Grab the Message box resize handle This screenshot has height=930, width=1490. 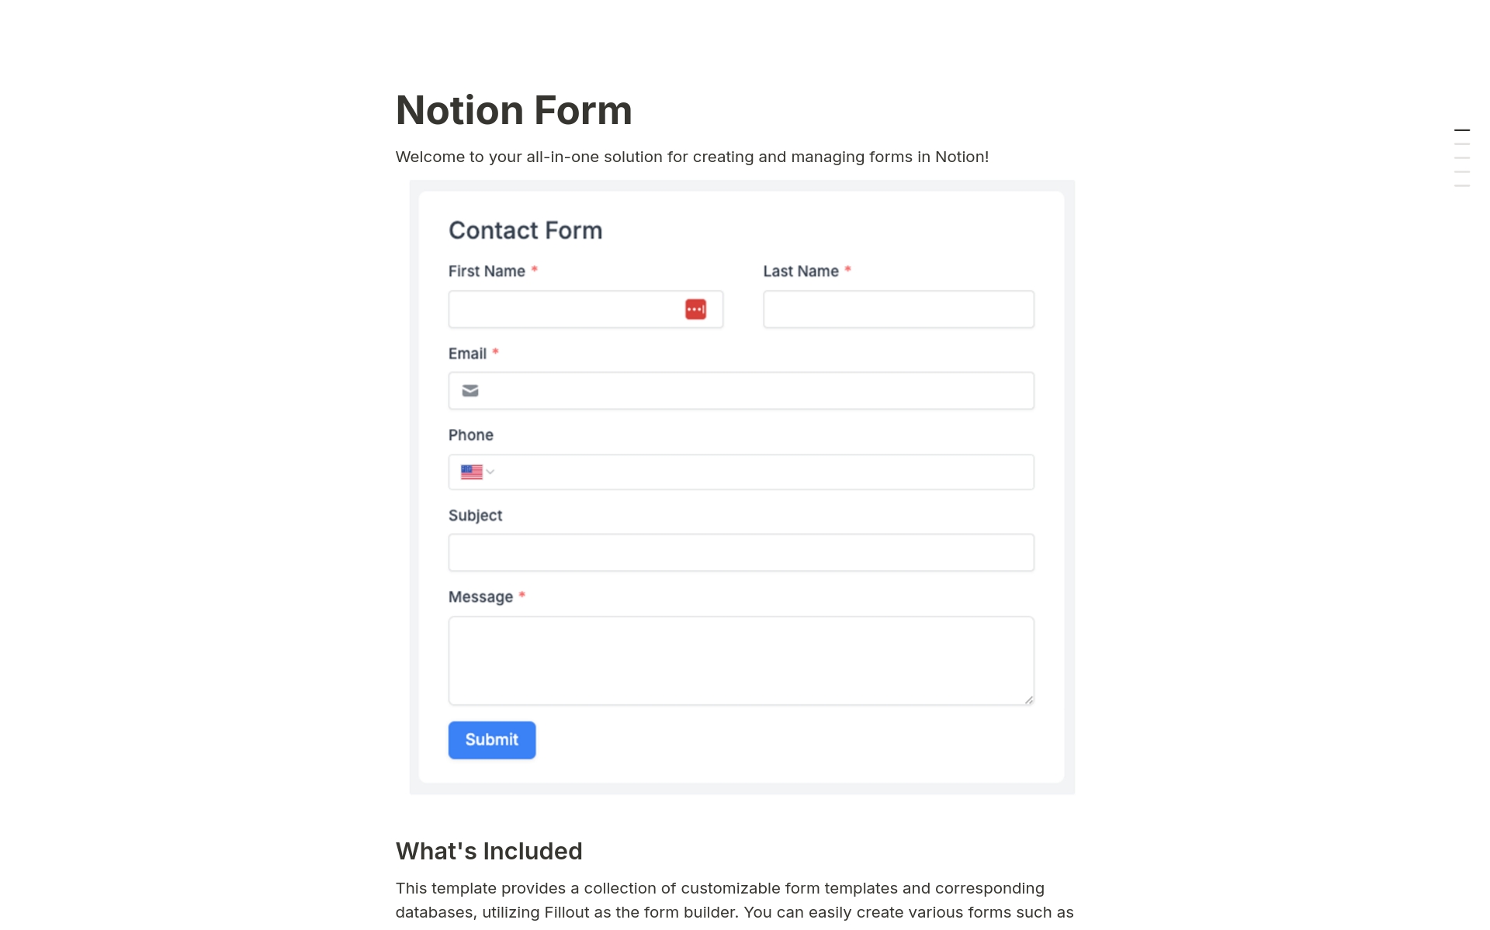[1029, 700]
